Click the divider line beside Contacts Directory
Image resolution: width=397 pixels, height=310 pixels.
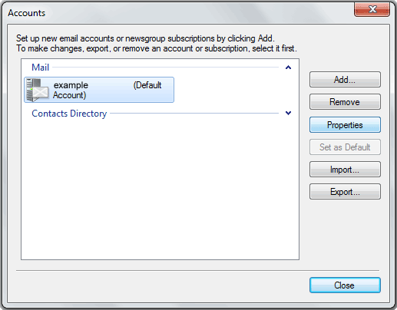[x=194, y=113]
